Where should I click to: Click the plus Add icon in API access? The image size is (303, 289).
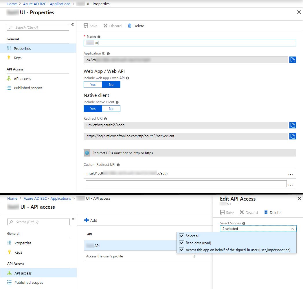click(86, 220)
